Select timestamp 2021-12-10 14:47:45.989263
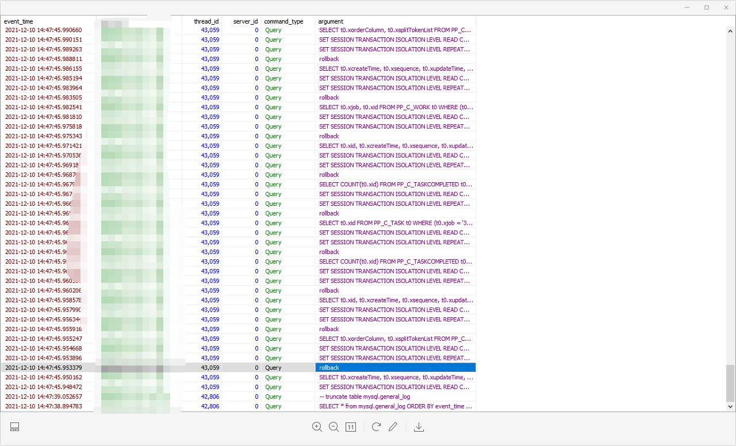Image resolution: width=736 pixels, height=446 pixels. (44, 49)
